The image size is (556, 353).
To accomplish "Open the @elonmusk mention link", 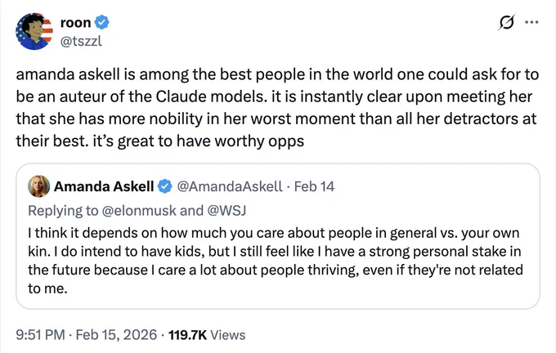I will pyautogui.click(x=139, y=211).
